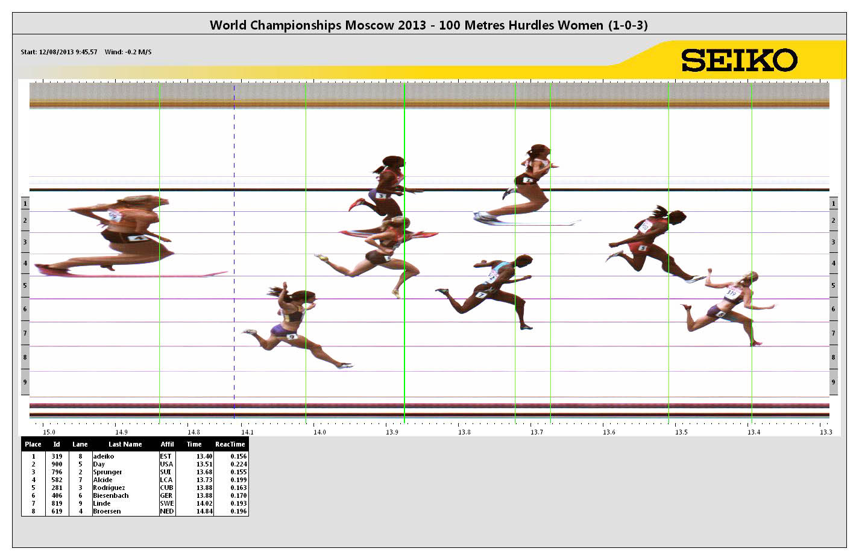
Task: Click hip number 5 on the runner
Action: [643, 248]
